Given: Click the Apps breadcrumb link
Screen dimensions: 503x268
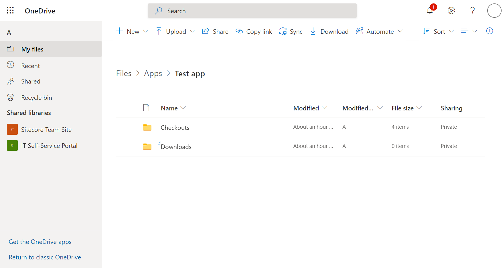Looking at the screenshot, I should tap(153, 74).
